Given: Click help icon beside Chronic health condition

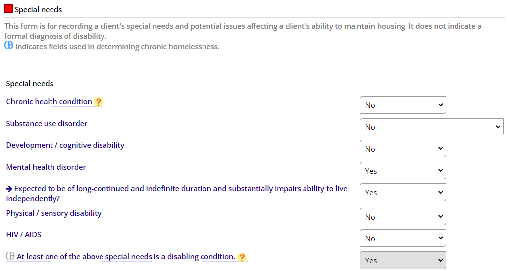Looking at the screenshot, I should coord(98,102).
